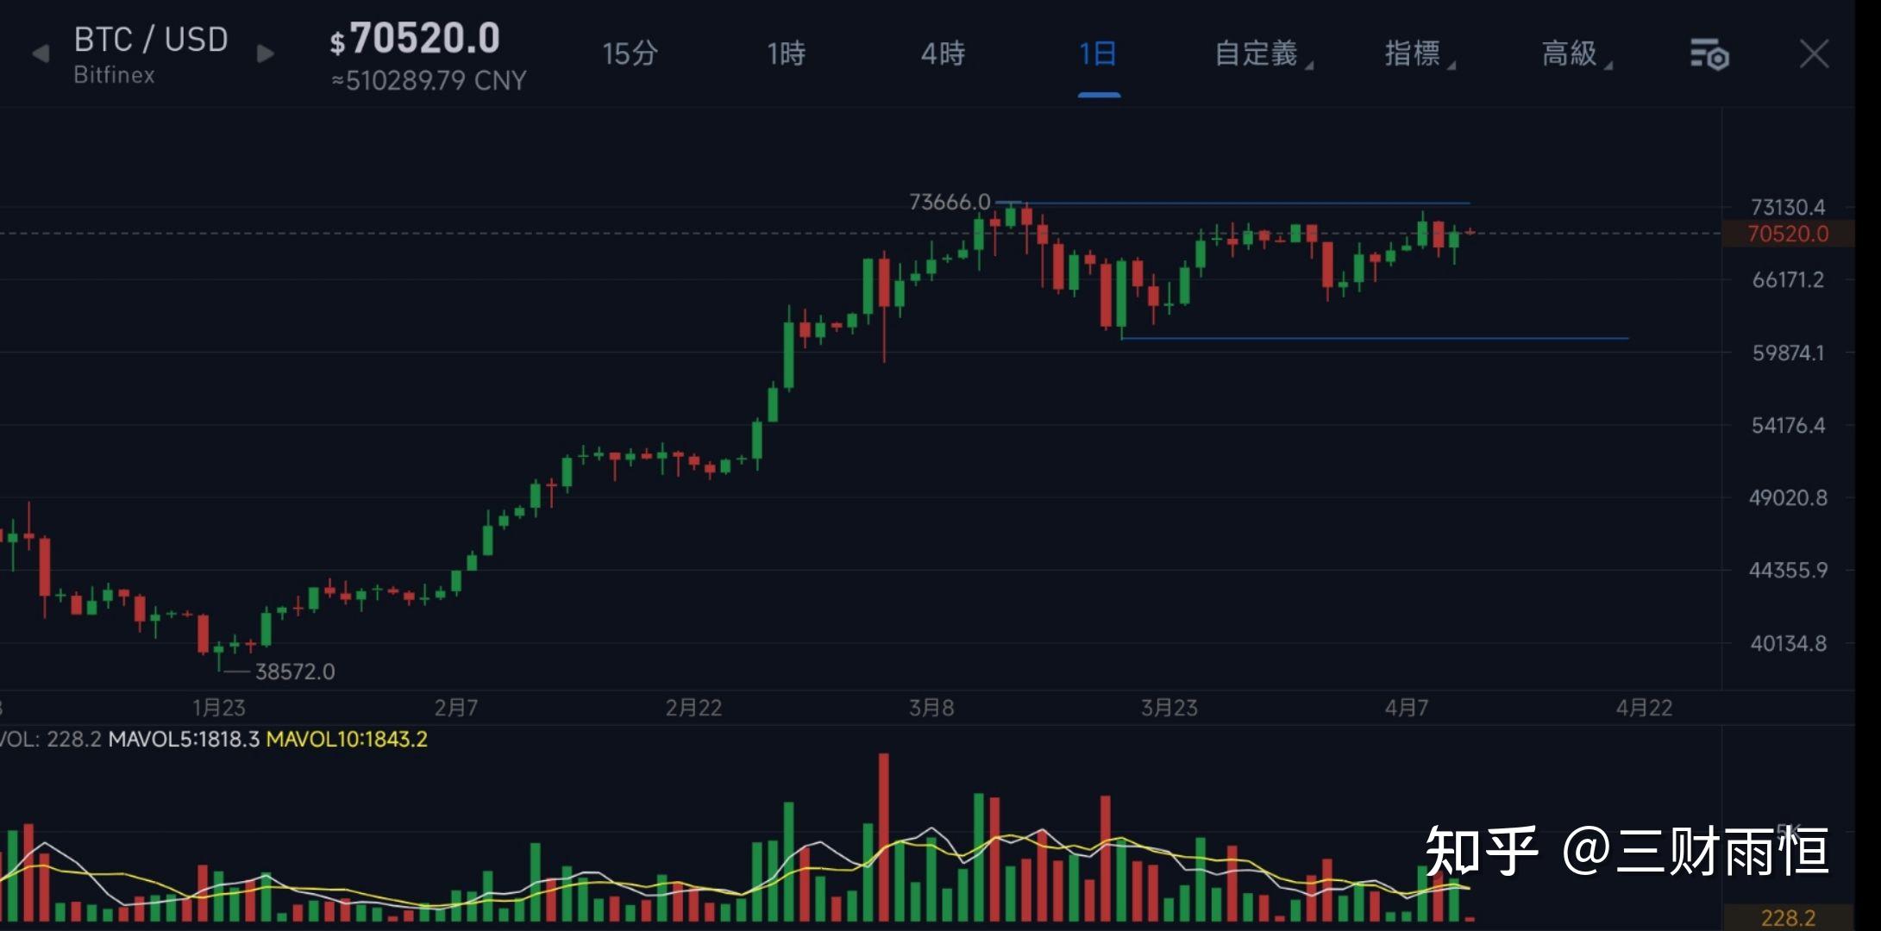The height and width of the screenshot is (931, 1881).
Task: Click the next trading pair arrow
Action: pos(265,53)
